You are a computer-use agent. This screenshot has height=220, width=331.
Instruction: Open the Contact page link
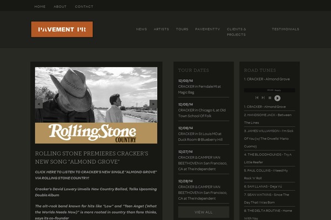[84, 7]
